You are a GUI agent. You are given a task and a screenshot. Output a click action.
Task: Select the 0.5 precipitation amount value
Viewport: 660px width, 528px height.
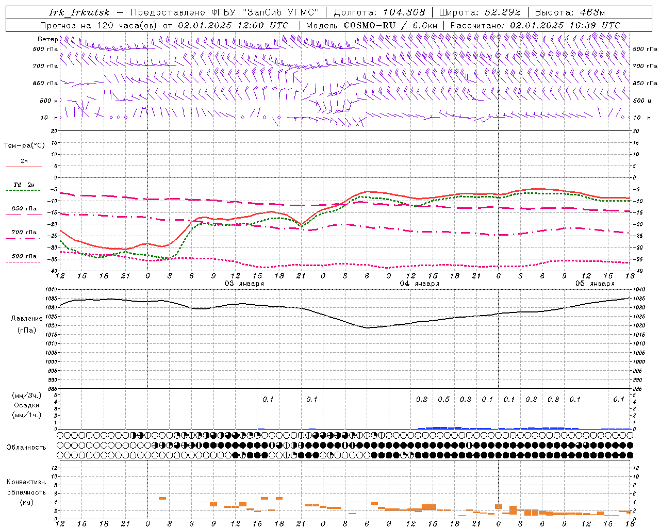[x=443, y=399]
